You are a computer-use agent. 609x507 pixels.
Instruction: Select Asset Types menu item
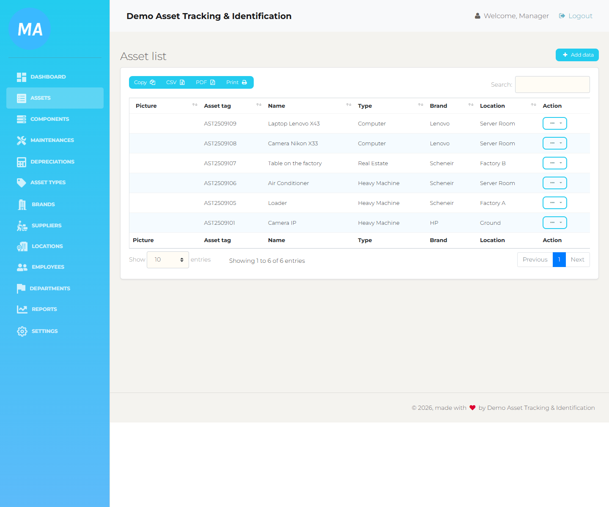pos(55,183)
